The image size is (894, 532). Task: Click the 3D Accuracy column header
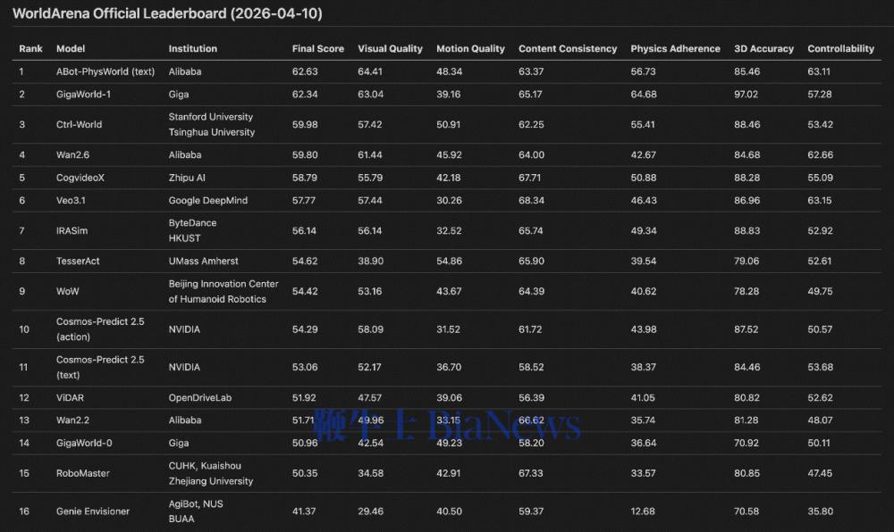point(763,48)
